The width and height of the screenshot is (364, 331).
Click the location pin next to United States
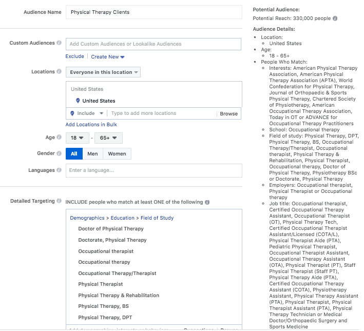[x=78, y=101]
